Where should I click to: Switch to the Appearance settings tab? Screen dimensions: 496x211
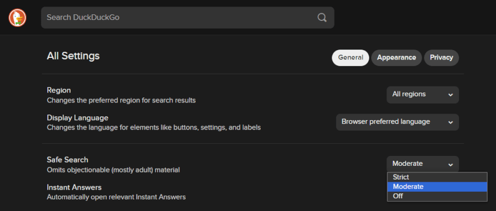396,58
